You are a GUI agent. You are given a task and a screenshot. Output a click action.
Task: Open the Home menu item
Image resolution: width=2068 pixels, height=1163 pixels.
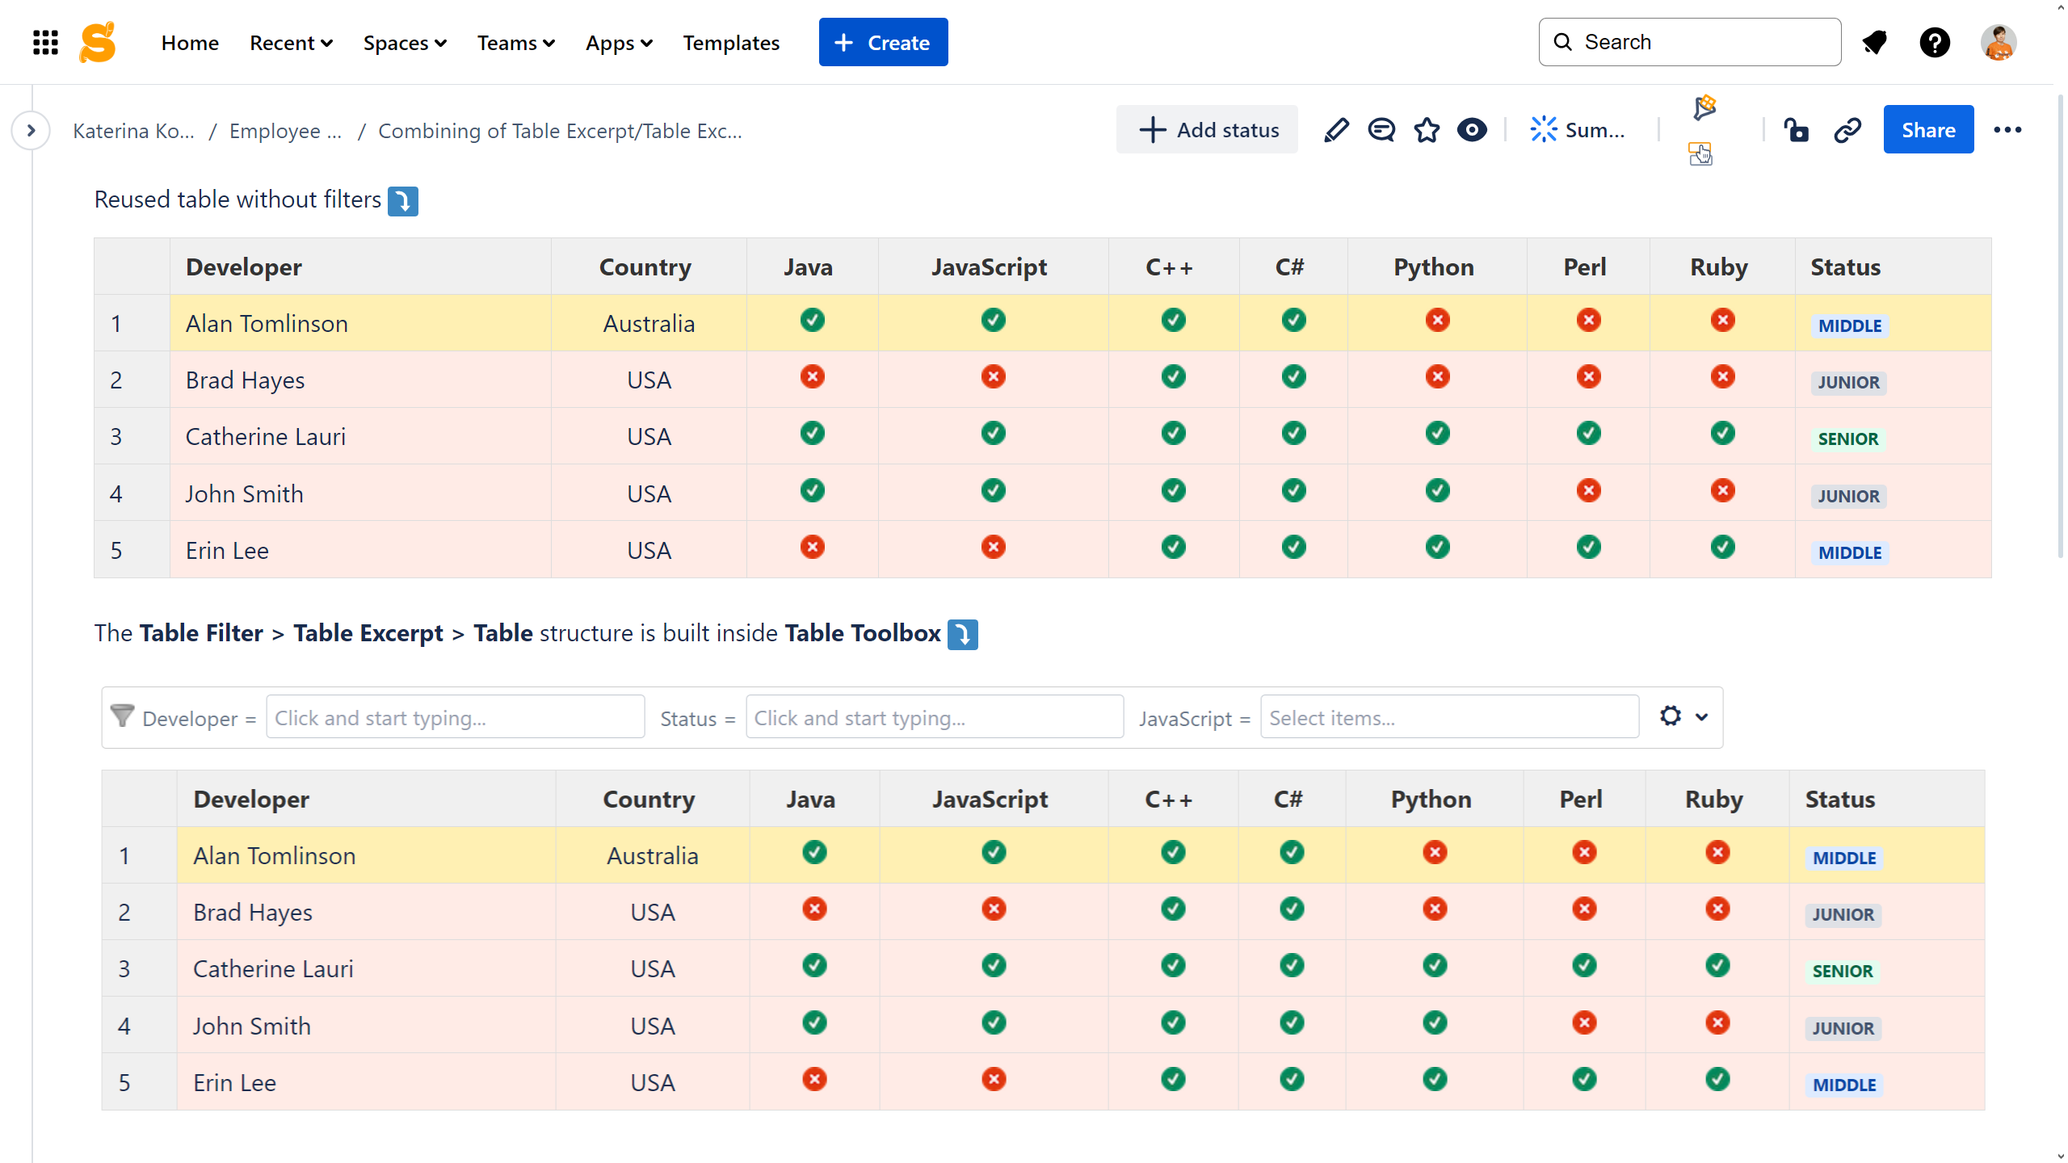pos(190,42)
